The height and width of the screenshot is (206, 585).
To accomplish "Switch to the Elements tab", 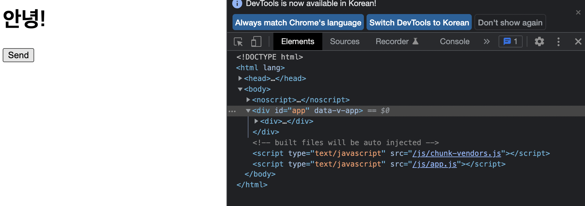I will (x=298, y=41).
